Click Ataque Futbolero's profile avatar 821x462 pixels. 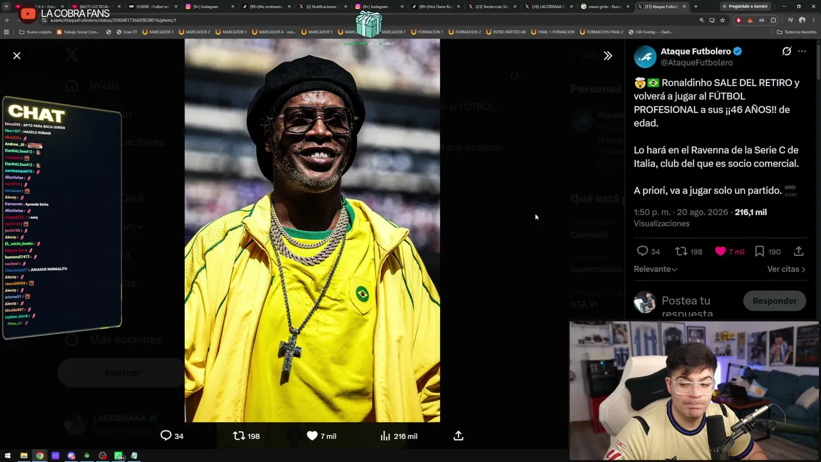tap(645, 57)
